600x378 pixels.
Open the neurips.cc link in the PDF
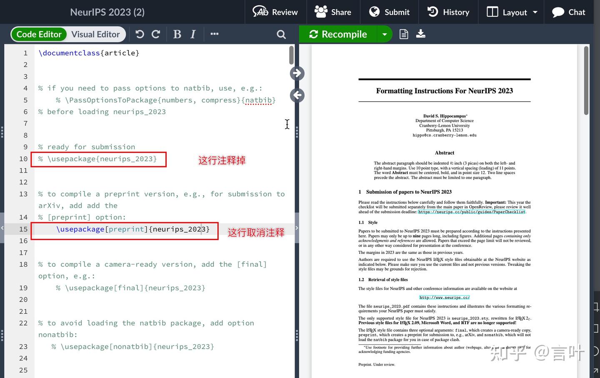[x=444, y=297]
